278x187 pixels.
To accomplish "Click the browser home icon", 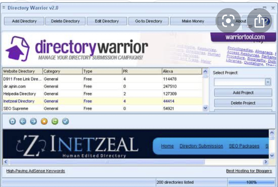I will click(x=12, y=121).
